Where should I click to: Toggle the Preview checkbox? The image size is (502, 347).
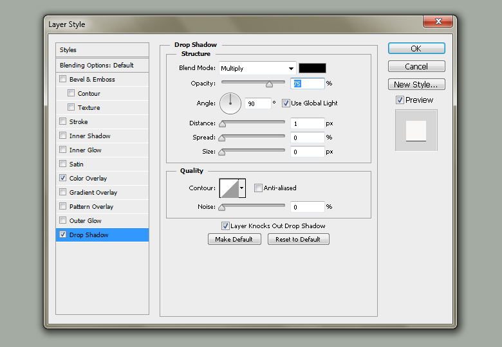(x=400, y=100)
